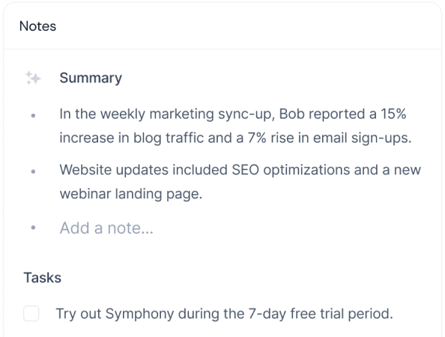Viewport: 445px width, 337px height.
Task: Click the word 'SEO' in second note
Action: tap(246, 170)
